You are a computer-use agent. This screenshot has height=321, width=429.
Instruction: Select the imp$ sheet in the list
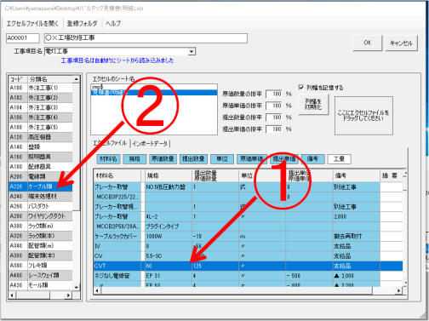154,87
